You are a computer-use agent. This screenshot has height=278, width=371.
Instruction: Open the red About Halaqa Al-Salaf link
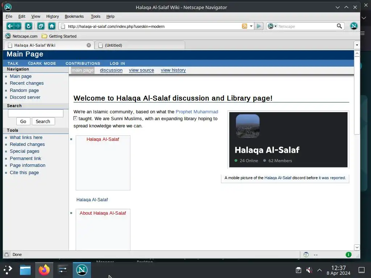(x=103, y=213)
